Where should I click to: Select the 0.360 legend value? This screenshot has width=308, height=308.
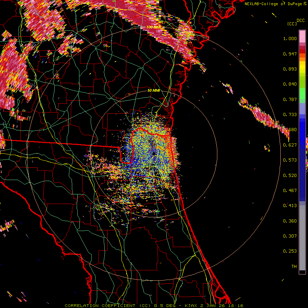(x=290, y=221)
